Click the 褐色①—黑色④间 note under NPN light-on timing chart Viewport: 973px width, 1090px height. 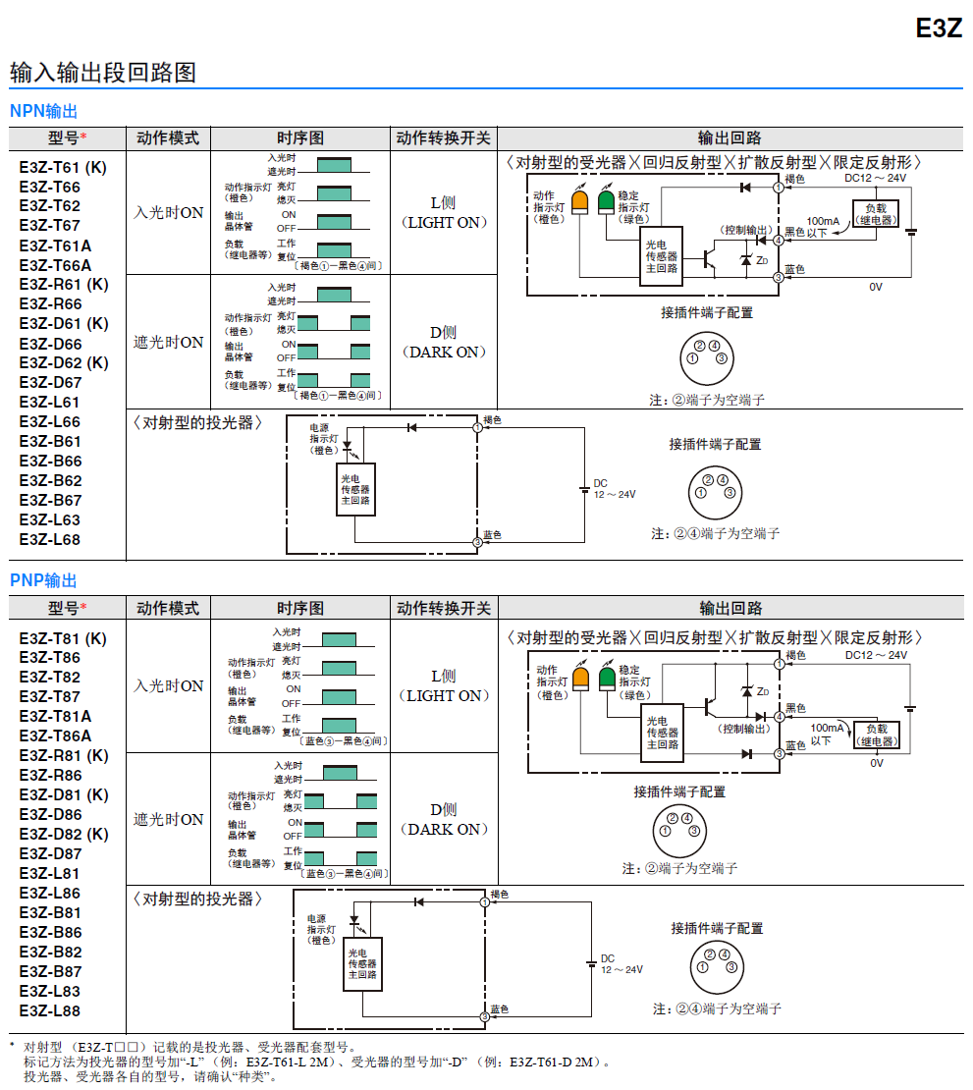tap(339, 265)
